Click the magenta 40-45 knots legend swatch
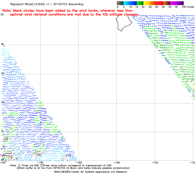 [x=173, y=3]
